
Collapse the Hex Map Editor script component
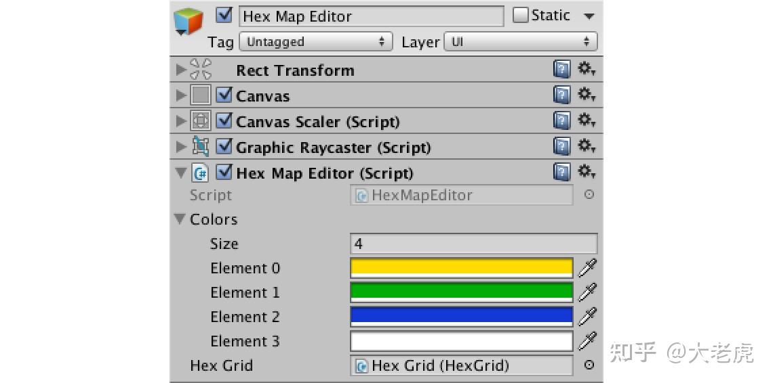pos(181,173)
